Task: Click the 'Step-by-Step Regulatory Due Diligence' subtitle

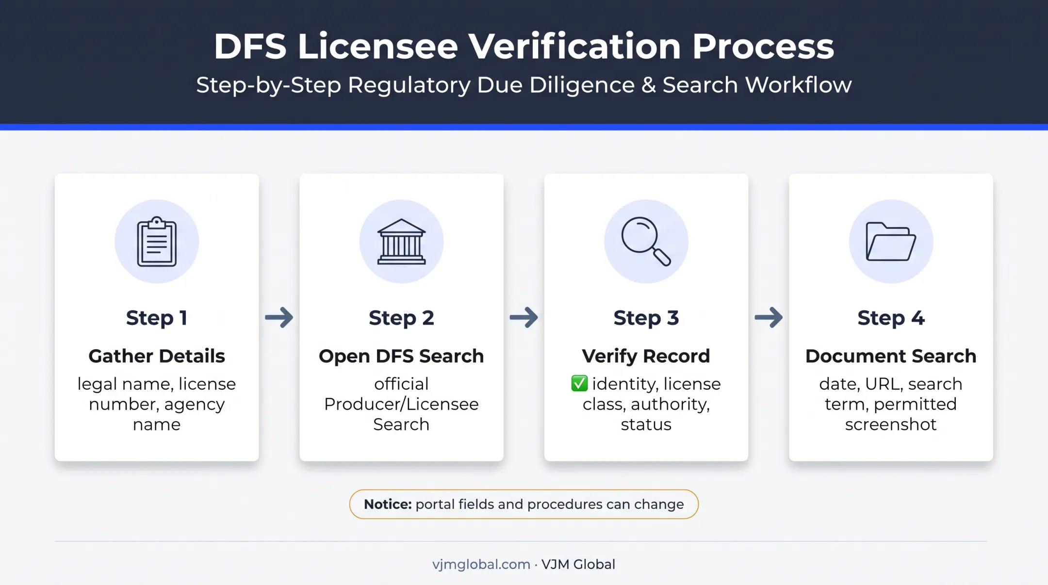Action: pos(524,85)
